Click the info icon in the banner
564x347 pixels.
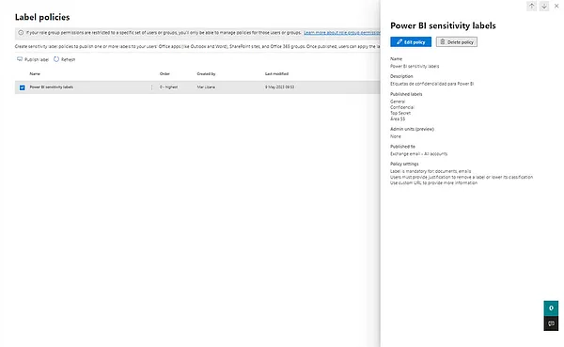coord(21,33)
